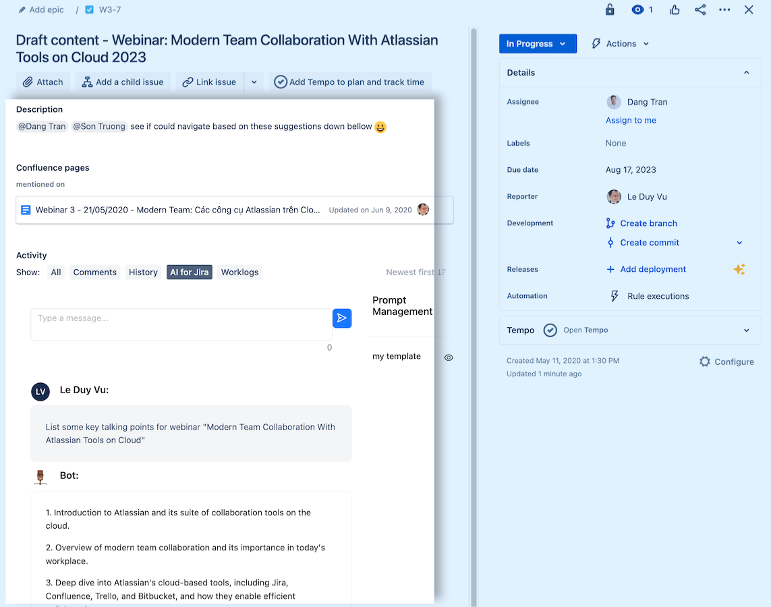Select the my template prompt

point(397,356)
